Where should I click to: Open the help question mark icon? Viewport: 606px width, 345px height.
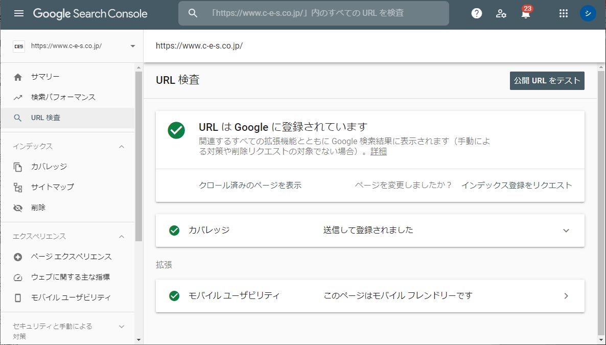477,13
